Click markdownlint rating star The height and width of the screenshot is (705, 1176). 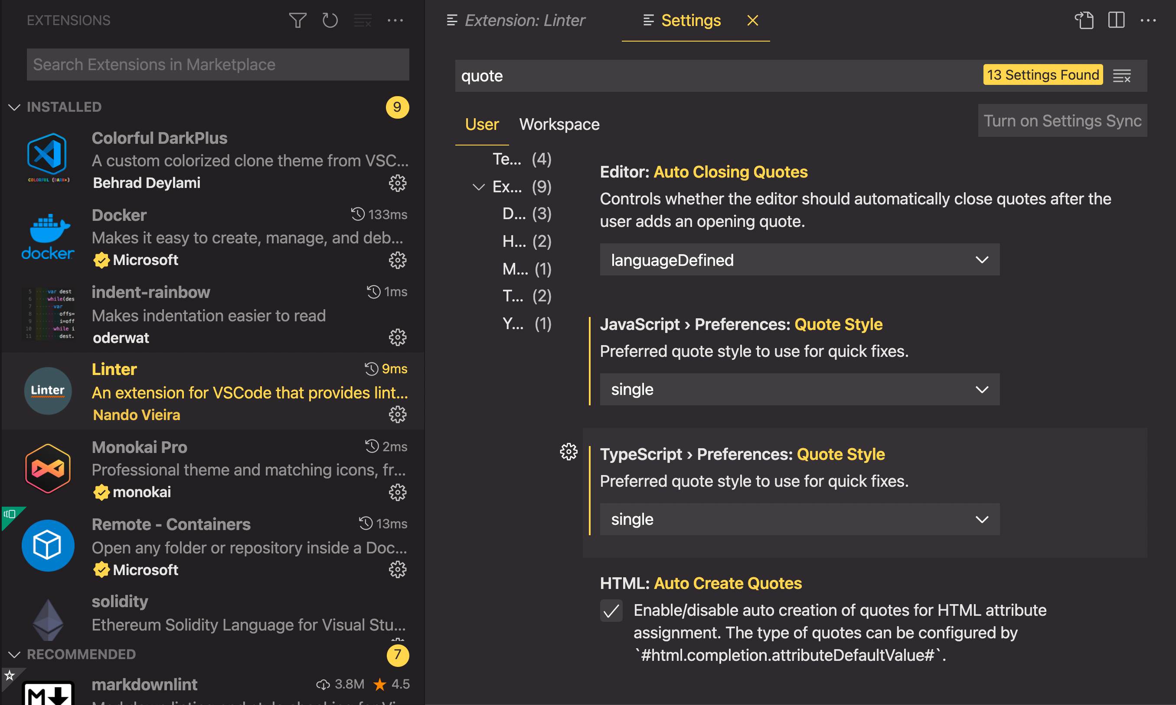coord(379,684)
